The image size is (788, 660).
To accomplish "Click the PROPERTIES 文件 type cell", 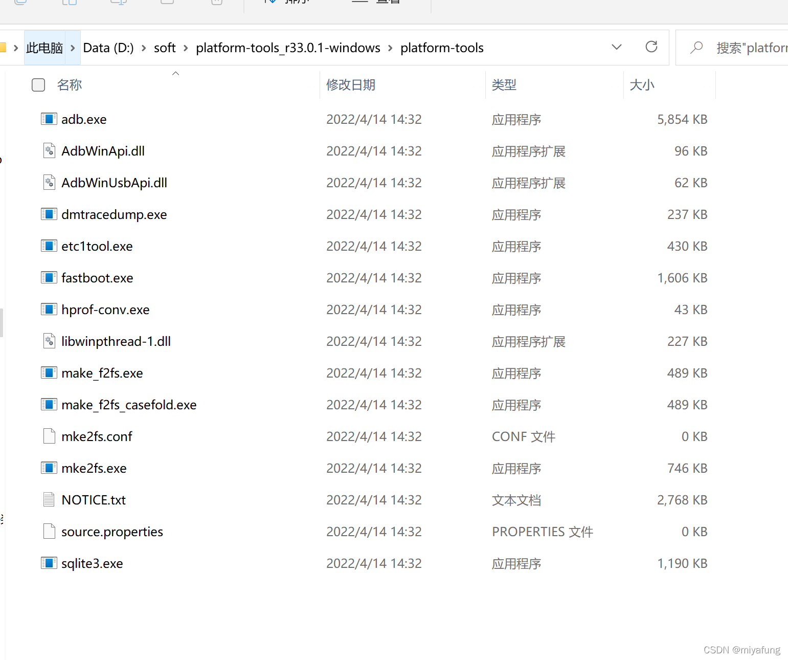I will point(543,532).
